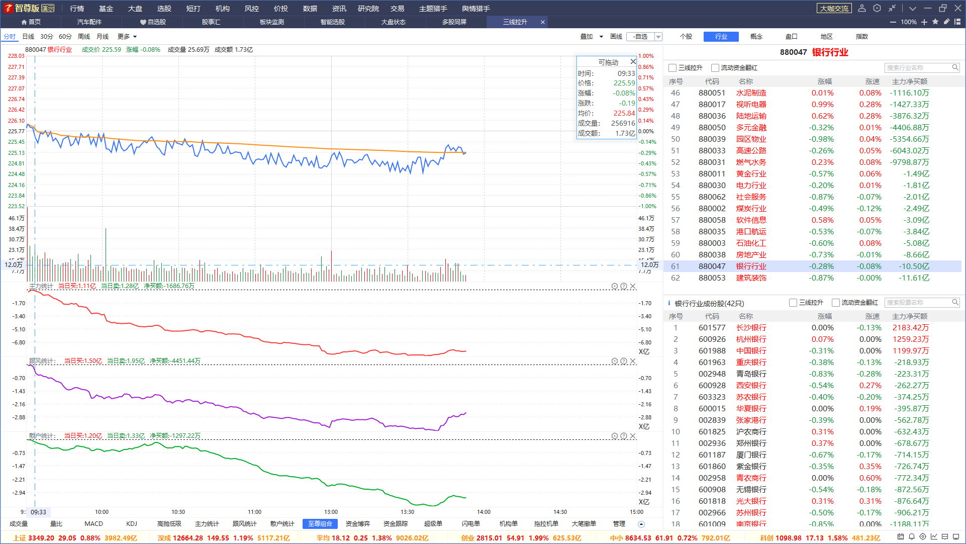Switch to 日线 chart period
Viewport: 966px width, 544px height.
pos(28,37)
